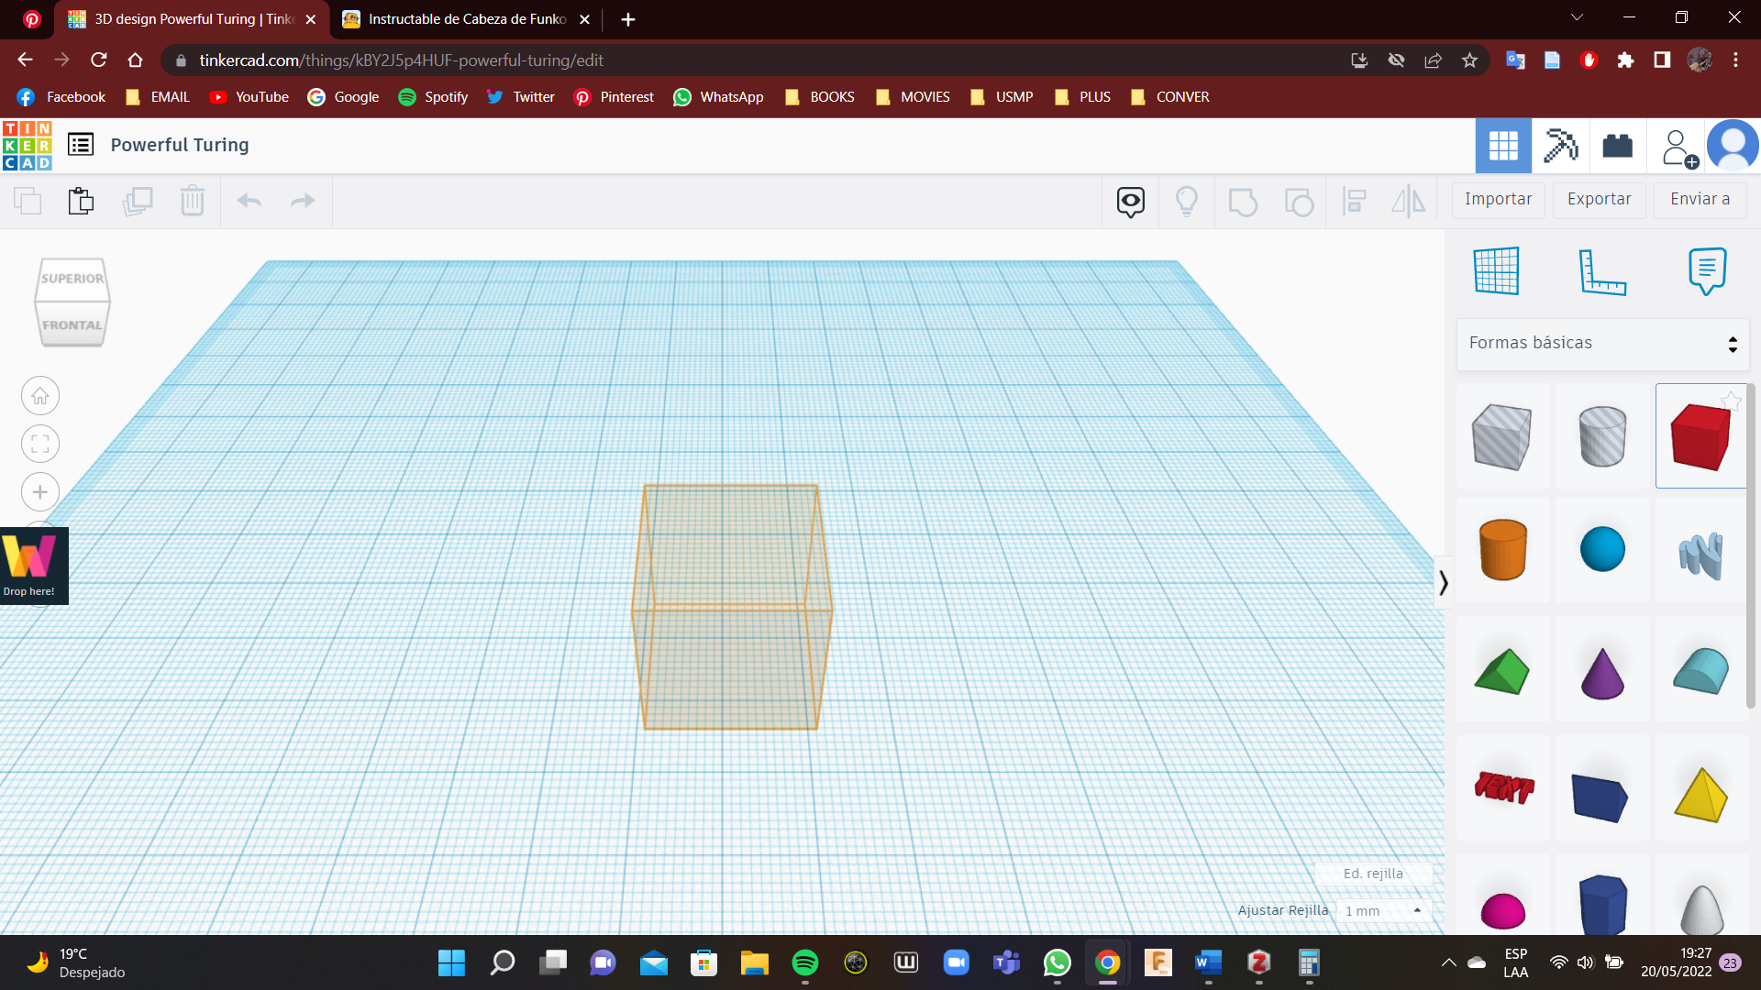
Task: Click the Exportar button
Action: [x=1599, y=199]
